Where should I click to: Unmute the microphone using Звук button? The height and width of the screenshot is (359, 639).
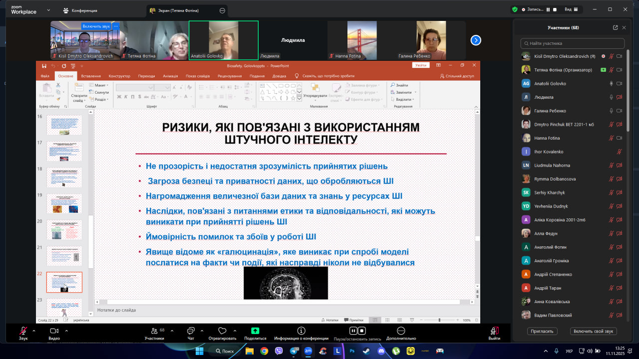(x=23, y=331)
